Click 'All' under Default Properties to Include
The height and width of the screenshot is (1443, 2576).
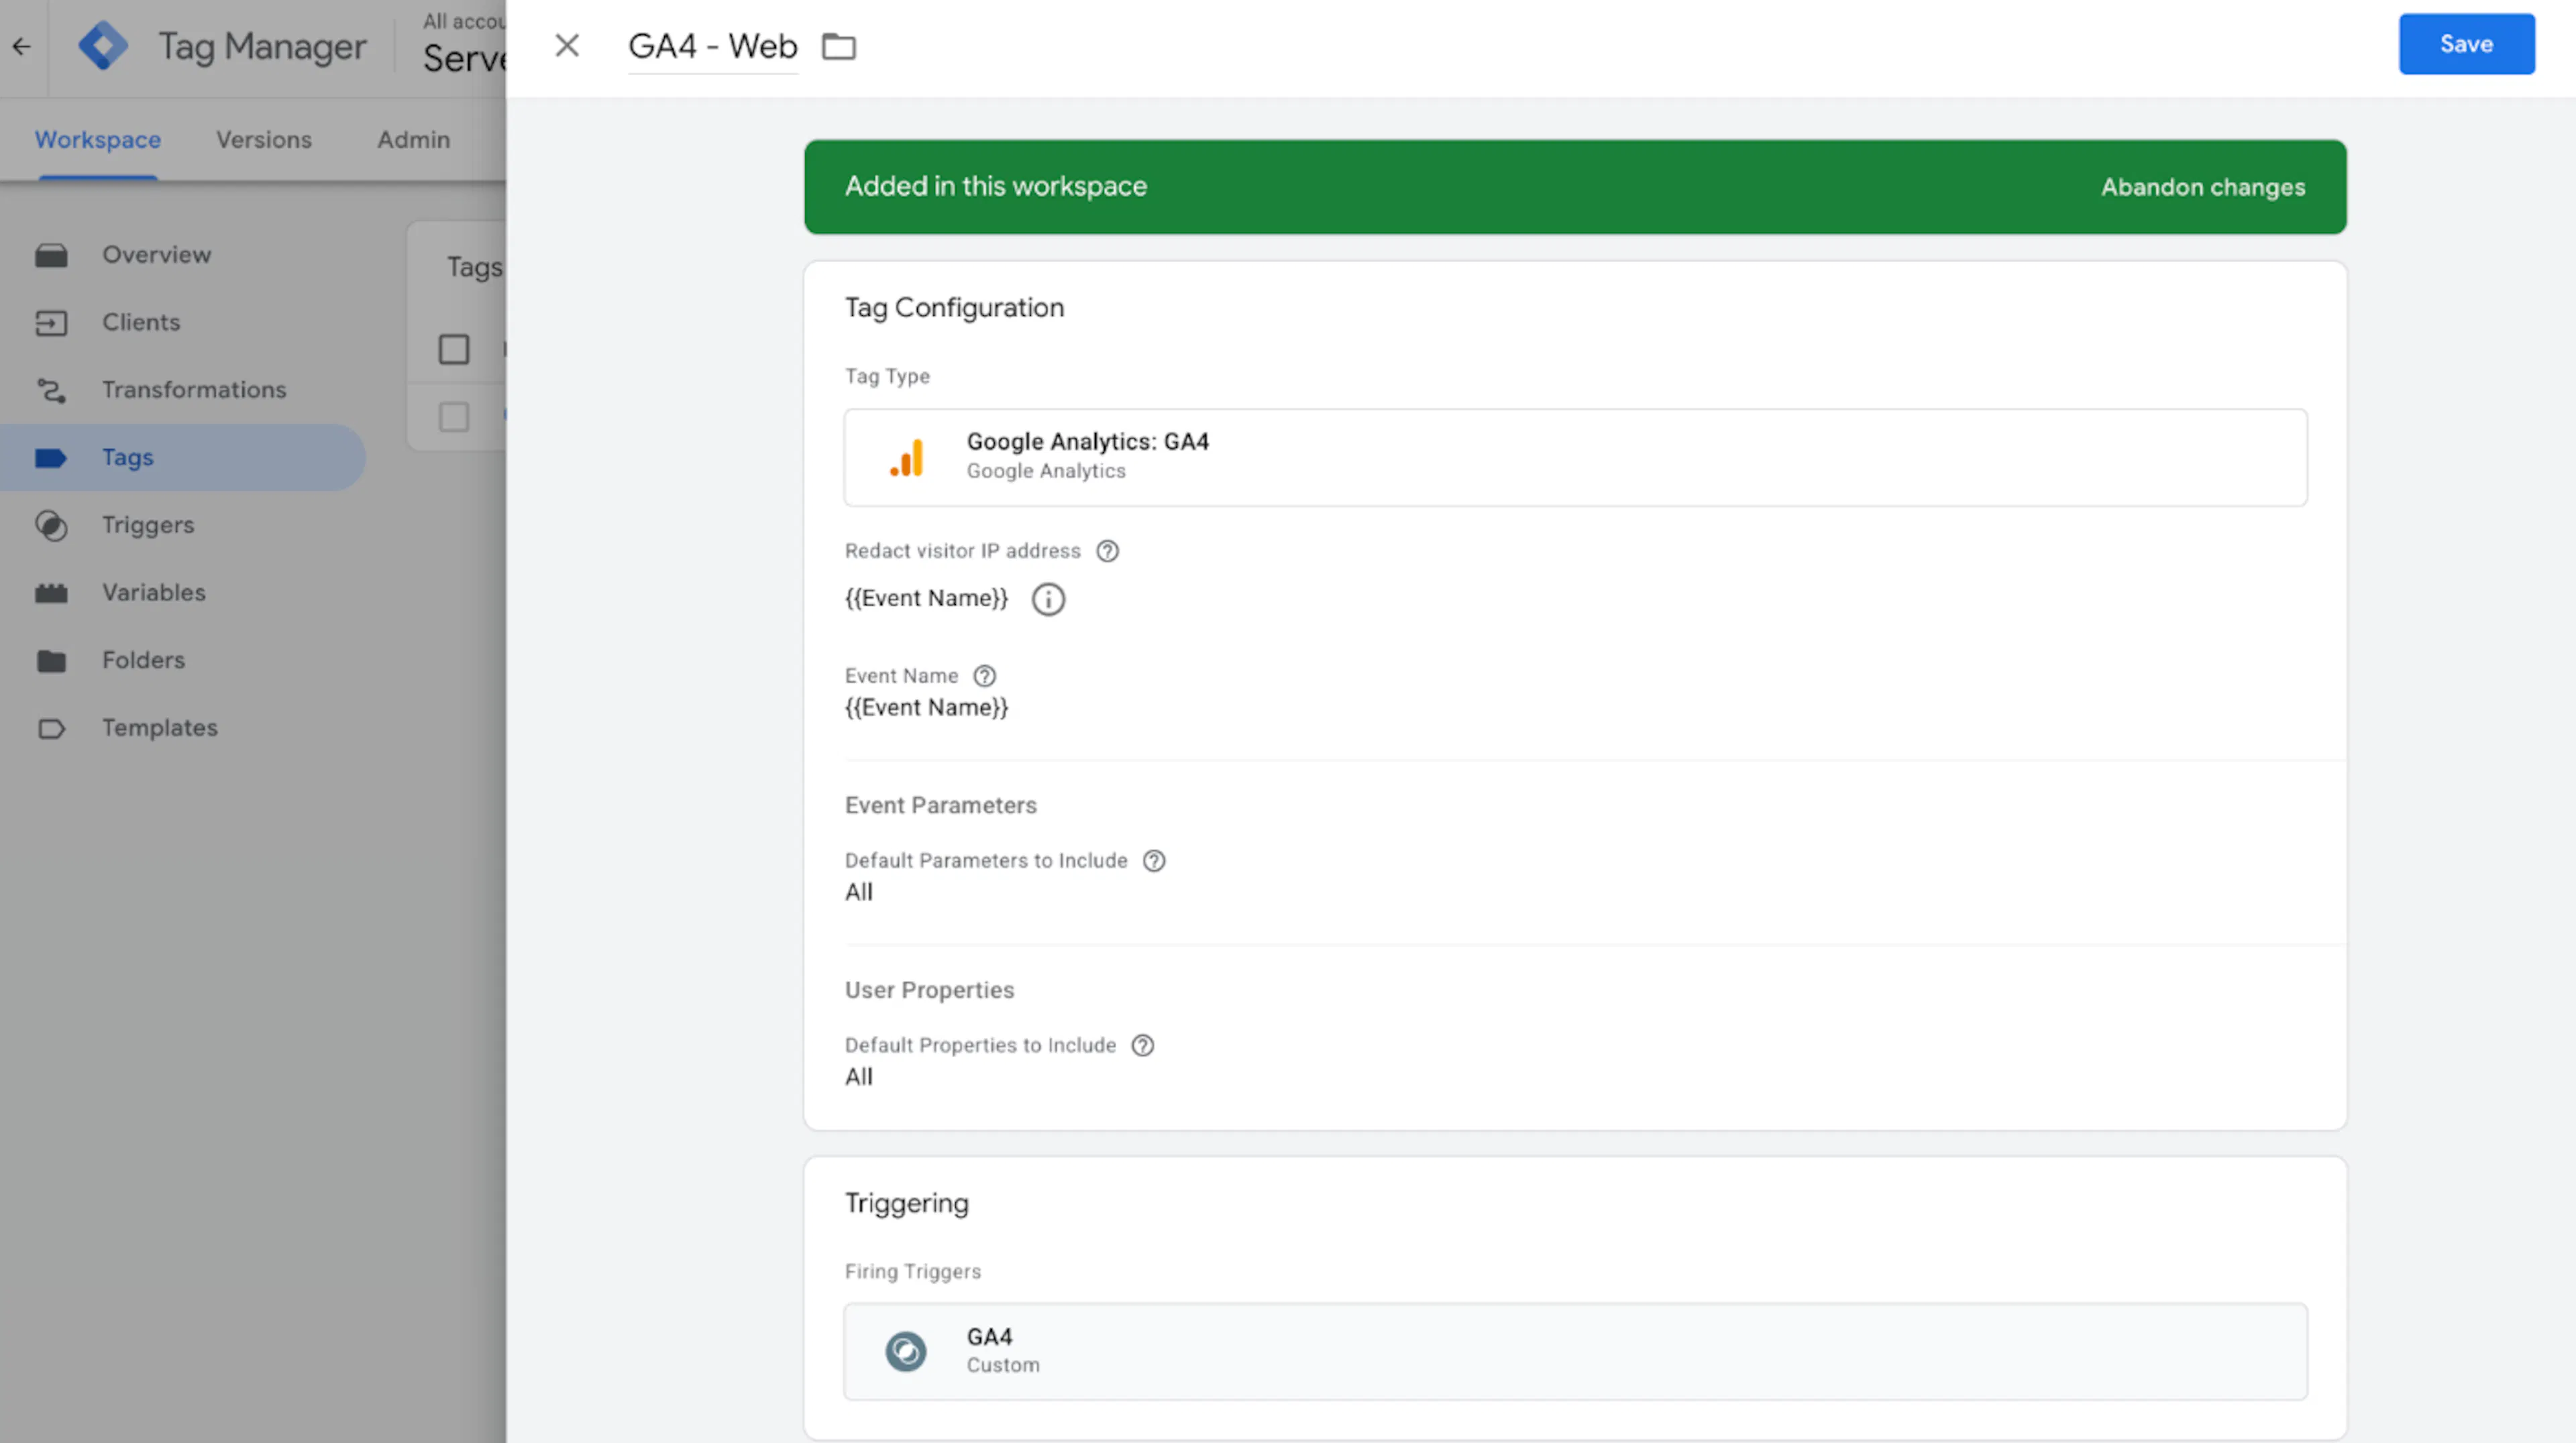pyautogui.click(x=859, y=1078)
